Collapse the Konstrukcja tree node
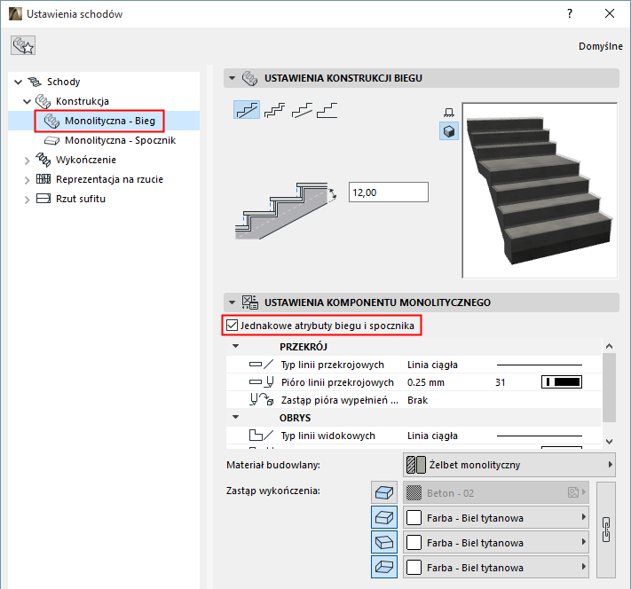Screen dimensions: 631x589 tap(27, 101)
